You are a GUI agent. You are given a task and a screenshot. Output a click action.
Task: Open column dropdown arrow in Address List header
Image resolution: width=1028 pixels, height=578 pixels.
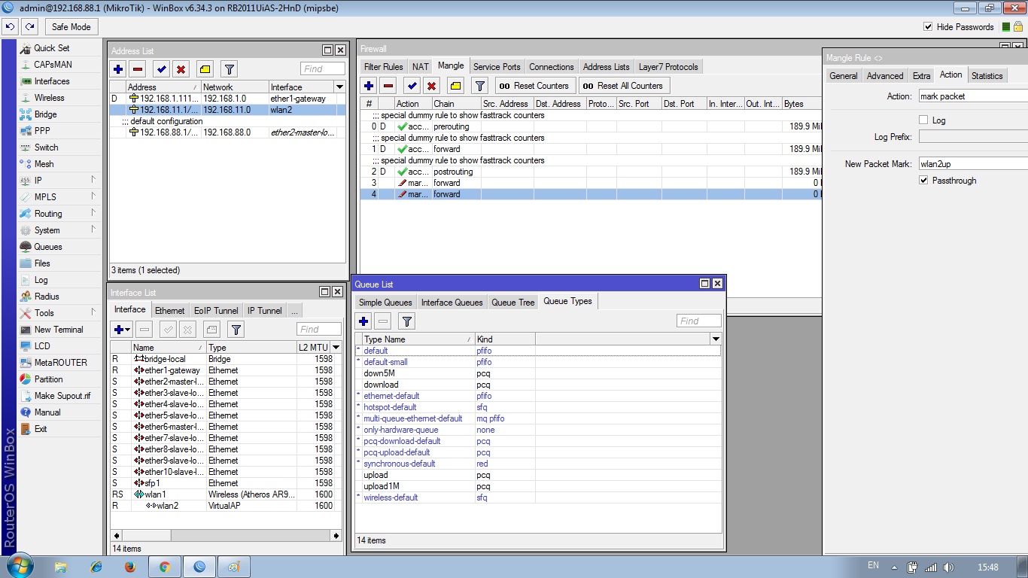pos(339,87)
